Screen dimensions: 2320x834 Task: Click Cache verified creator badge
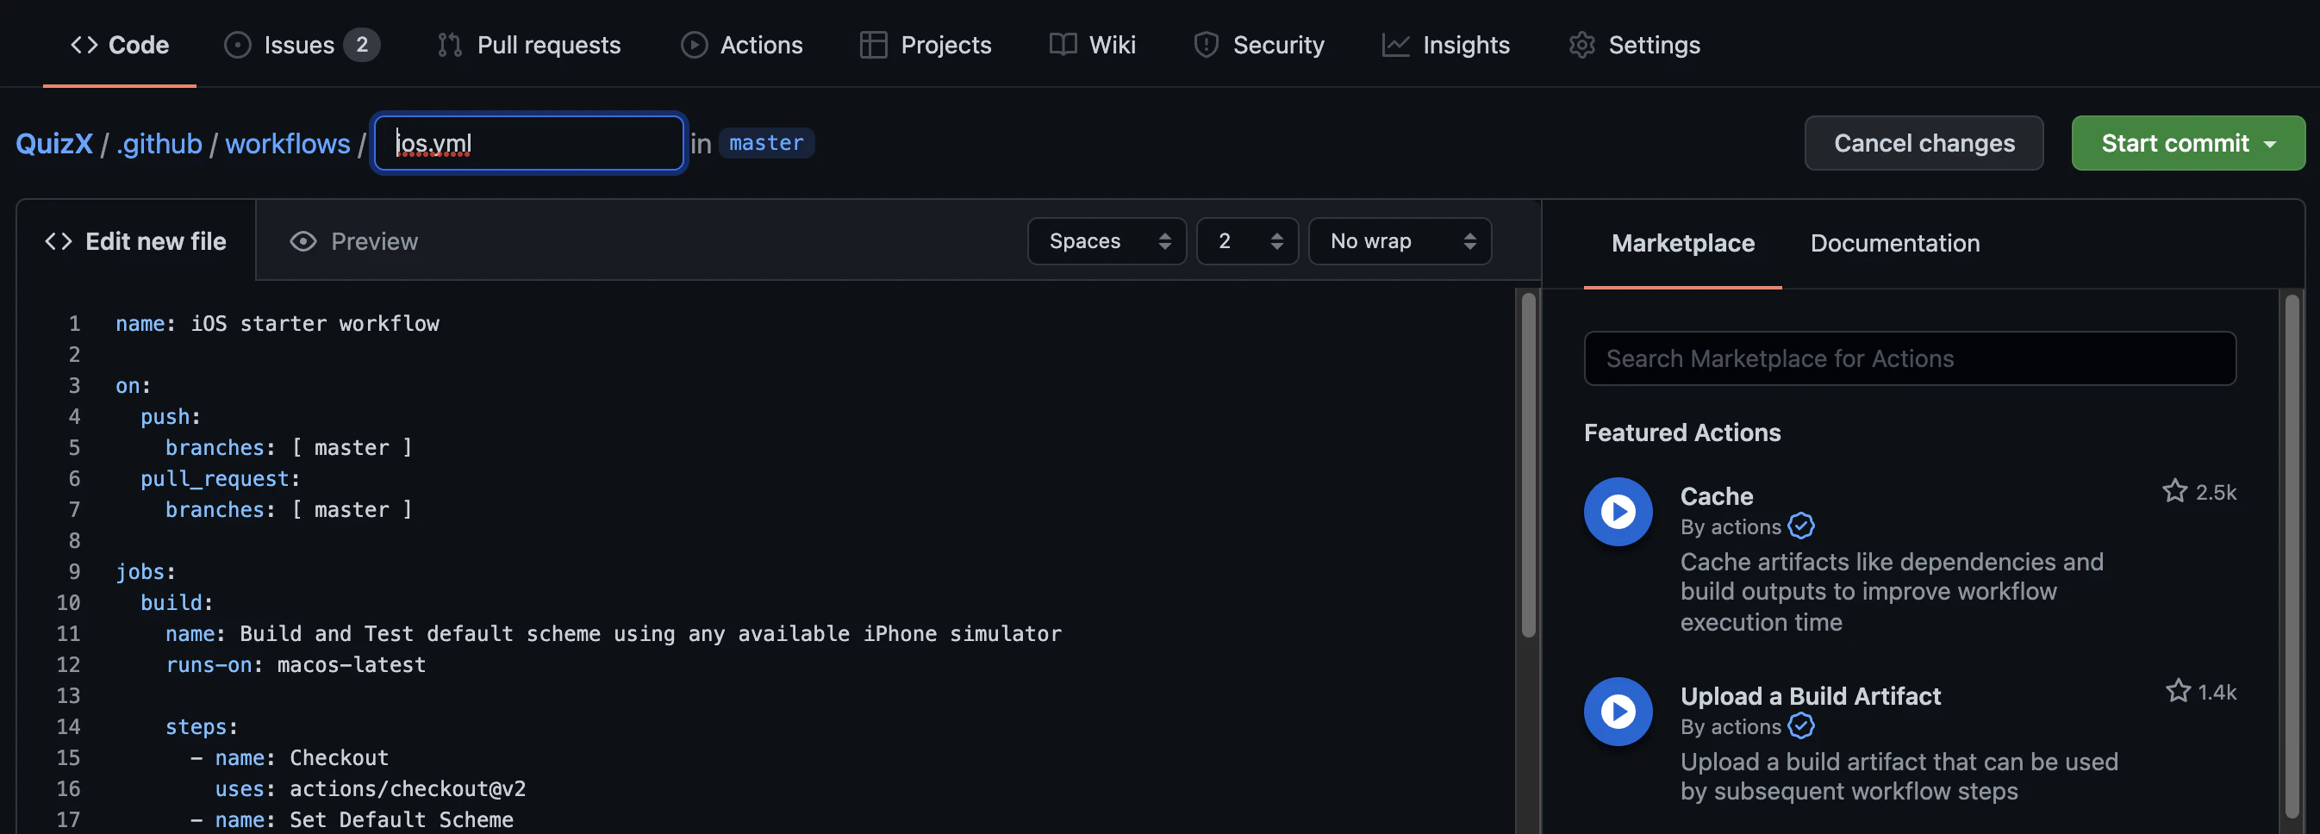point(1801,525)
